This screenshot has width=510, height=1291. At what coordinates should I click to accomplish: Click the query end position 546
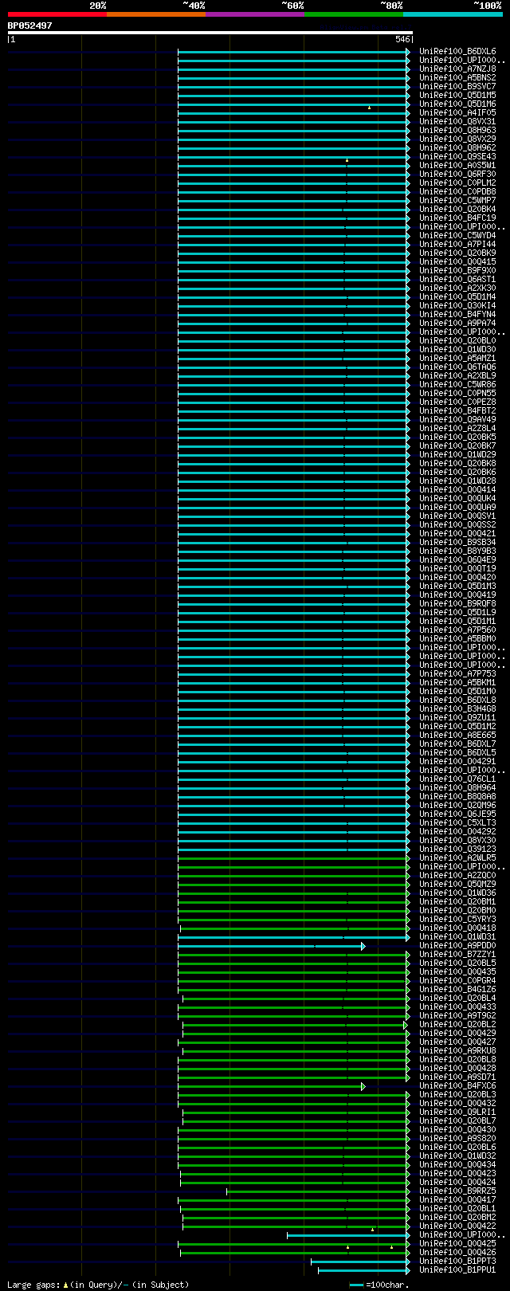(x=402, y=39)
